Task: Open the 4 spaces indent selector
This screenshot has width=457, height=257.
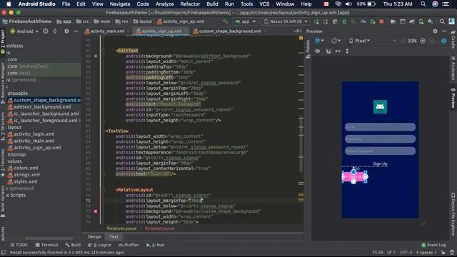Action: click(426, 252)
